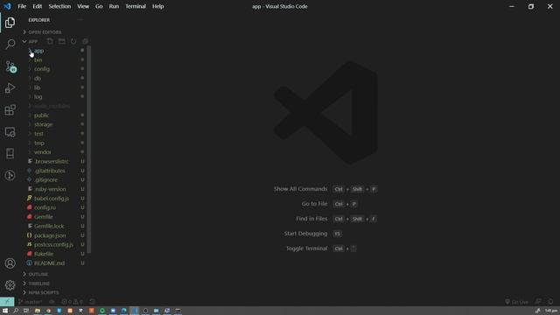This screenshot has width=560, height=315.
Task: Click the VS Code logo in title bar
Action: [7, 6]
